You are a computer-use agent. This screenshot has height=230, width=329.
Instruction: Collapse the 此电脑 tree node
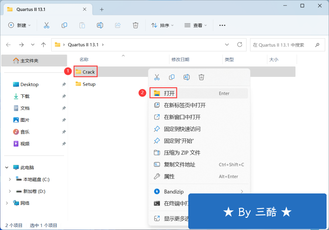(7, 168)
